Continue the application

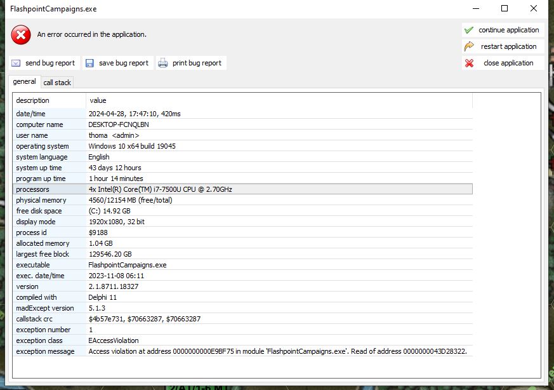tap(503, 30)
